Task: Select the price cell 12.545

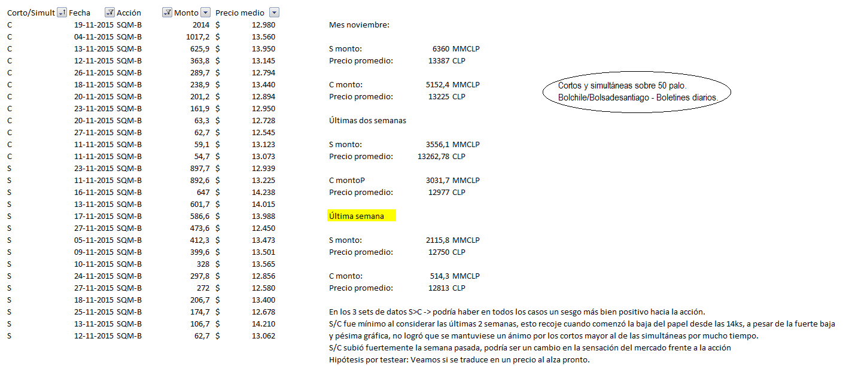Action: pyautogui.click(x=263, y=132)
